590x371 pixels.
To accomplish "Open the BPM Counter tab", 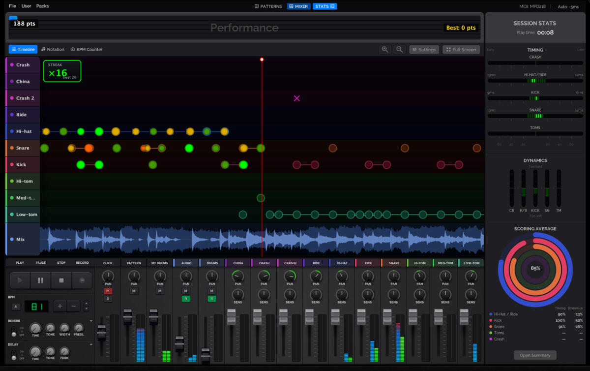I will 87,49.
